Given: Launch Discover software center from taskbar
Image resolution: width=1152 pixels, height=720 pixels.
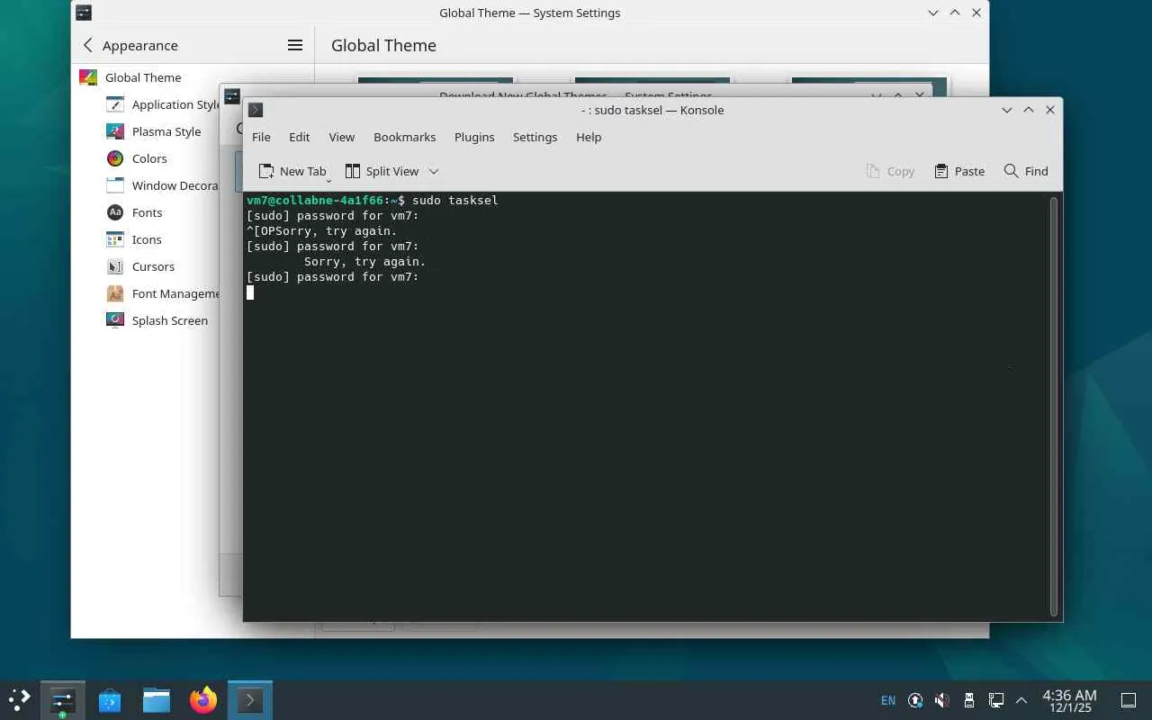Looking at the screenshot, I should coord(110,699).
